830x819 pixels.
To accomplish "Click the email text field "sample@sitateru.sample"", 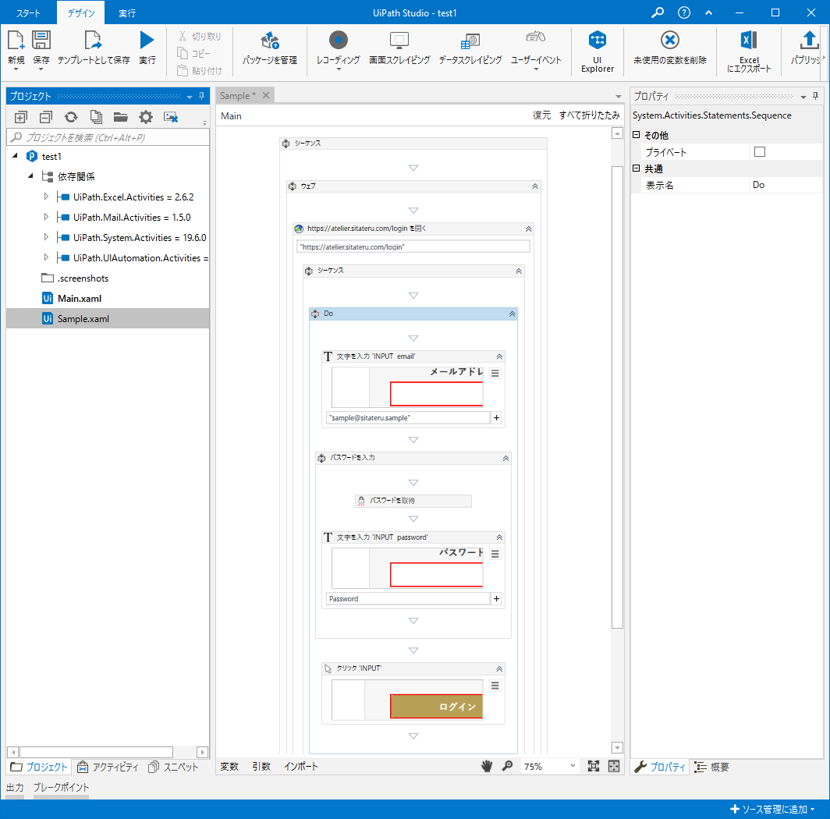I will click(408, 418).
